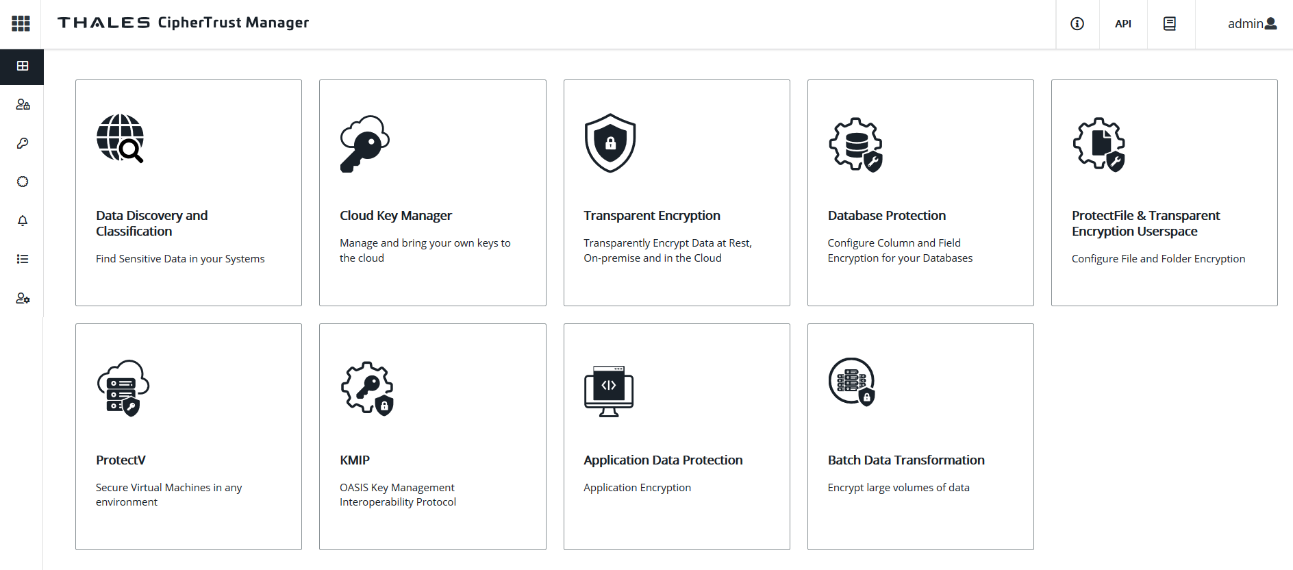Open the admin settings user-gear icon
Viewport: 1293px width, 570px height.
[23, 298]
